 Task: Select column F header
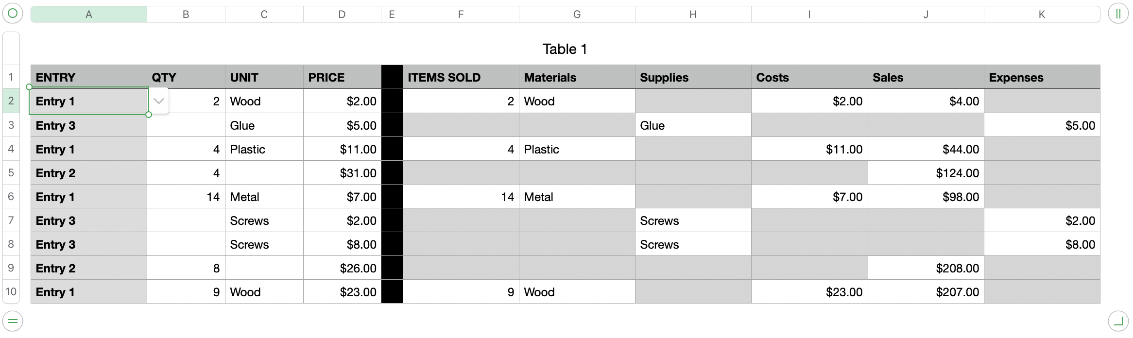[x=461, y=15]
